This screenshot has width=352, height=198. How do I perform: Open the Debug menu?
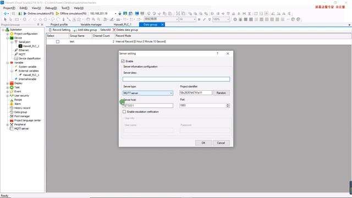pos(51,8)
